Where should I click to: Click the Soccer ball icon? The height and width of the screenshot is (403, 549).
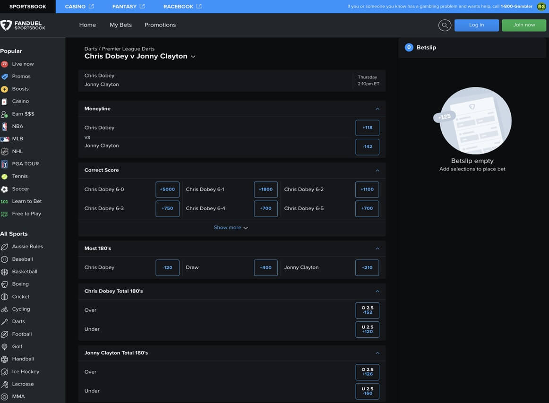5,189
